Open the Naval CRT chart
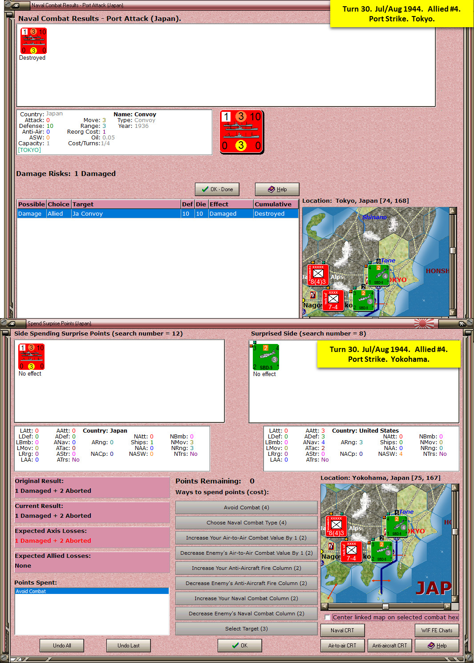The image size is (474, 663). coord(343,630)
